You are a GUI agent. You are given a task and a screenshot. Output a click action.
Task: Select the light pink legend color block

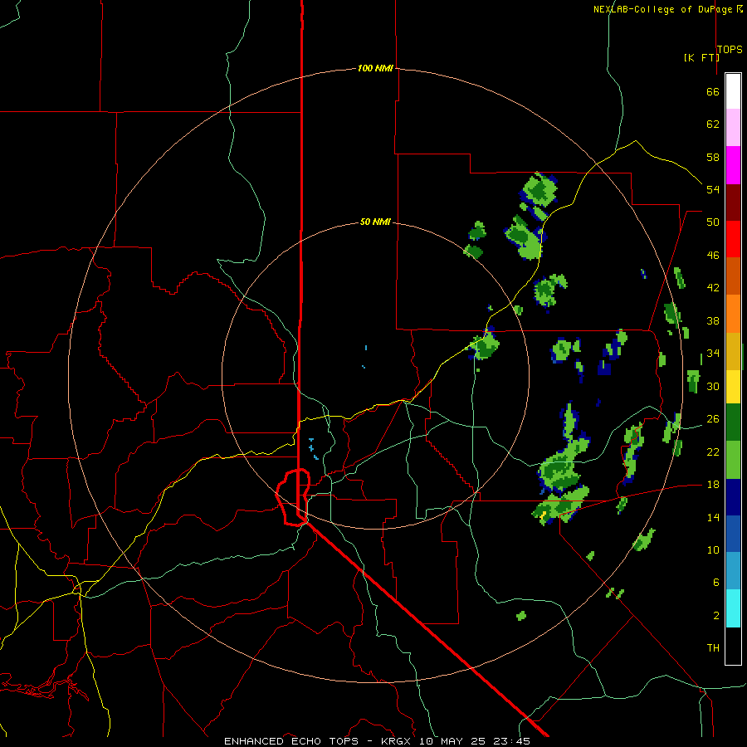point(733,128)
